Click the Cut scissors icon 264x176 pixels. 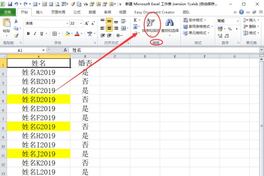point(16,21)
